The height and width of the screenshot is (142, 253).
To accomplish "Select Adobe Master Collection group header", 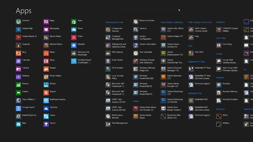I will pos(172,22).
